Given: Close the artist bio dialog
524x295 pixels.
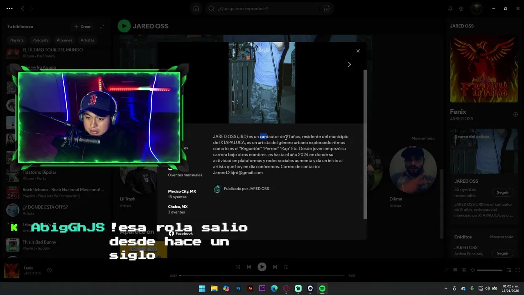Looking at the screenshot, I should click(x=358, y=51).
